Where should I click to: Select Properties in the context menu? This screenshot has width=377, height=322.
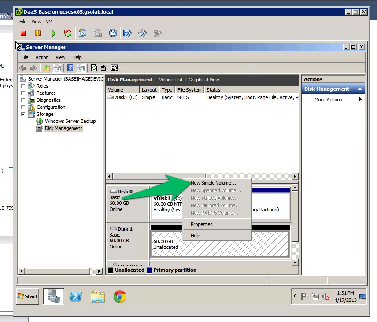click(x=218, y=224)
